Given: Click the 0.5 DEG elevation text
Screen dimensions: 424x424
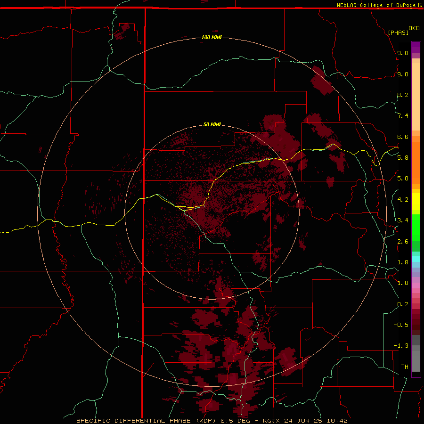Looking at the screenshot, I should tap(236, 421).
